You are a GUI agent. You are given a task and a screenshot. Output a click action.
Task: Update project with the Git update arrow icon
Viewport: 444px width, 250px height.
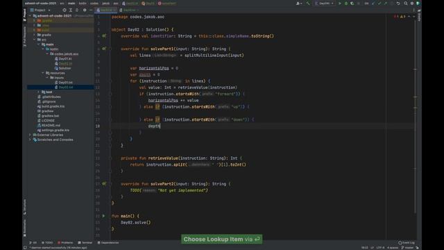[x=373, y=3]
